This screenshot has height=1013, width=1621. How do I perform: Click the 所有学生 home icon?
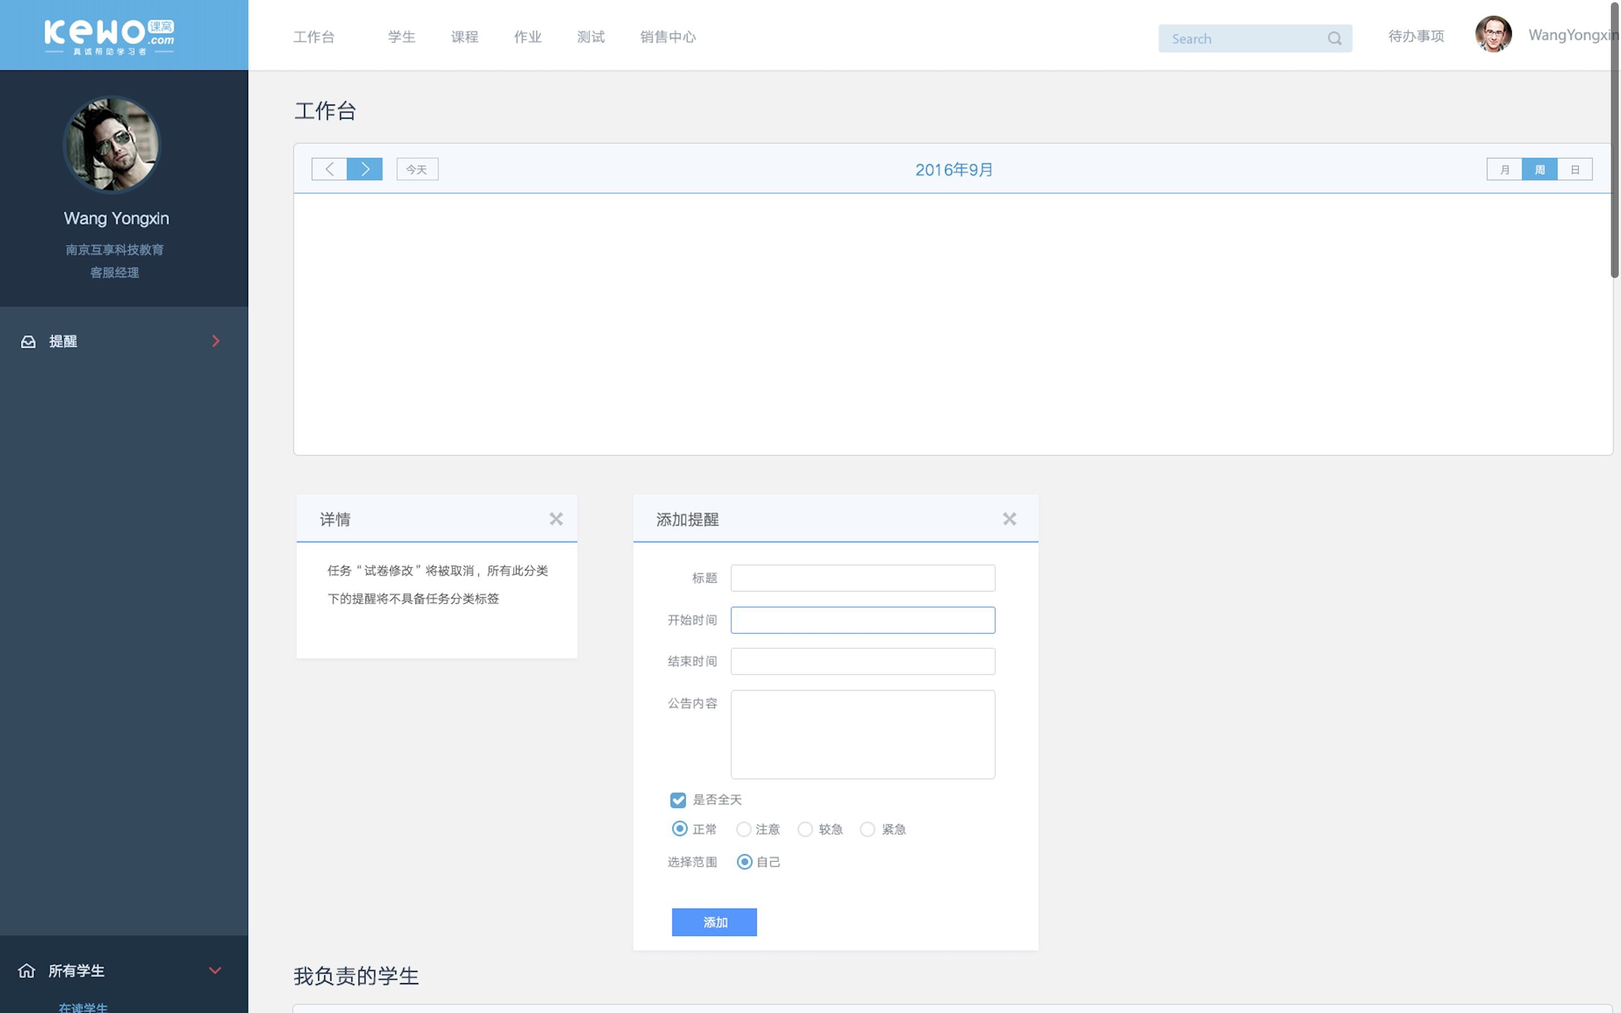[27, 970]
